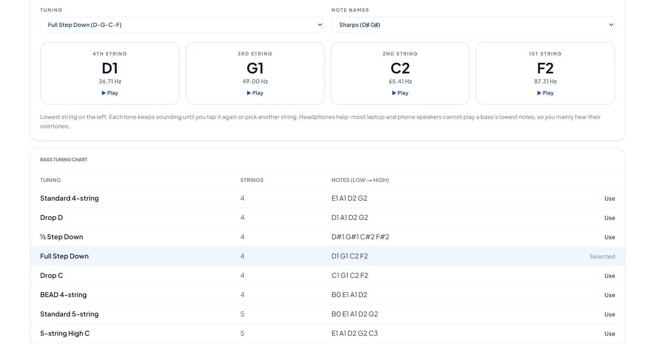This screenshot has height=344, width=654.
Task: Open the Note Names dropdown
Action: (x=473, y=25)
